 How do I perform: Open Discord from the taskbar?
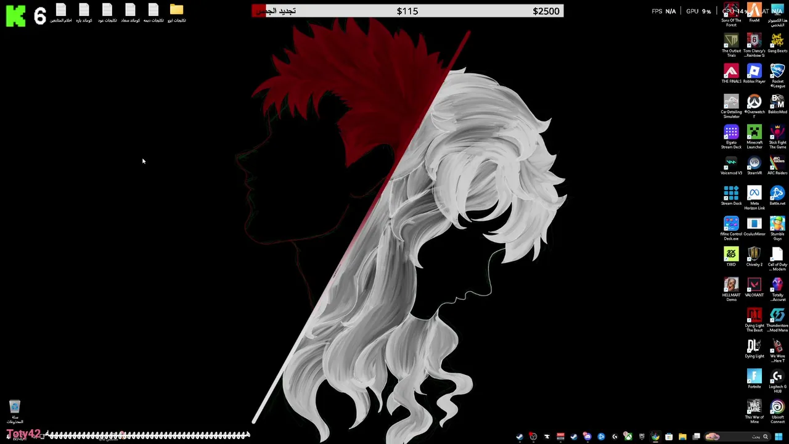pyautogui.click(x=587, y=437)
